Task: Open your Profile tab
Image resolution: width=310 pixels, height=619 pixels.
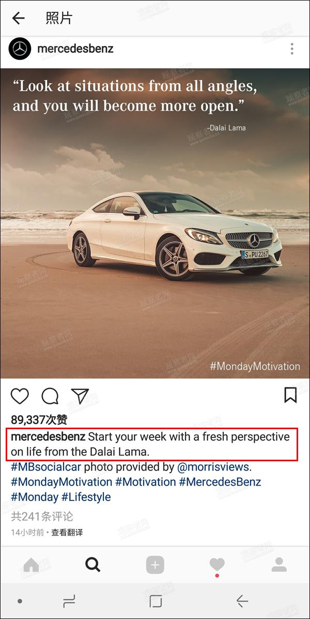Action: [279, 565]
